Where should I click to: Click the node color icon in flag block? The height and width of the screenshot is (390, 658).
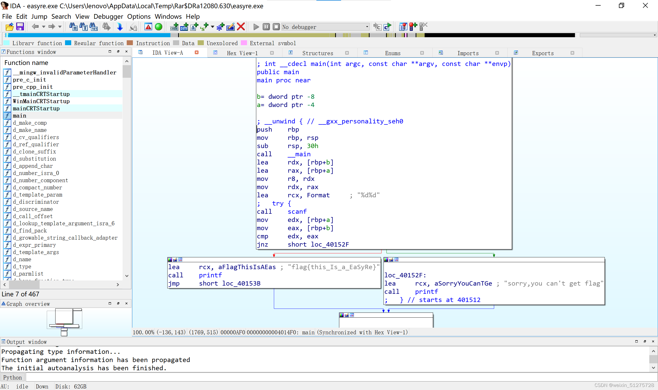coord(170,260)
